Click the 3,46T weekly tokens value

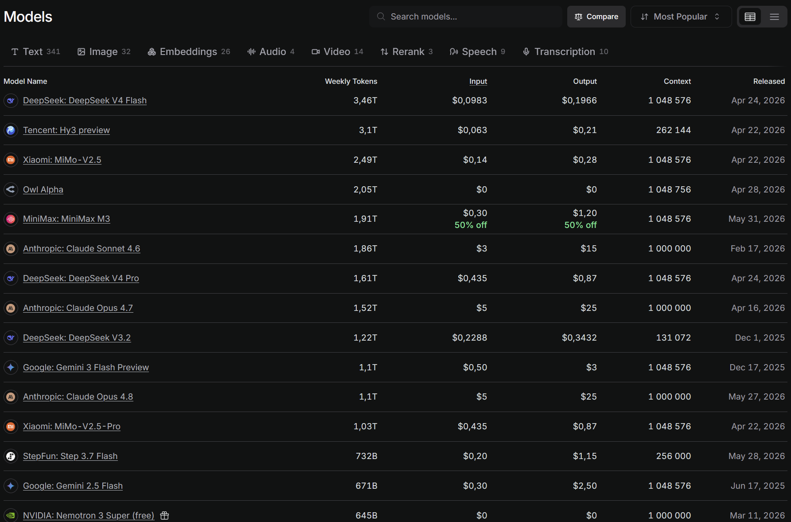[x=365, y=101]
